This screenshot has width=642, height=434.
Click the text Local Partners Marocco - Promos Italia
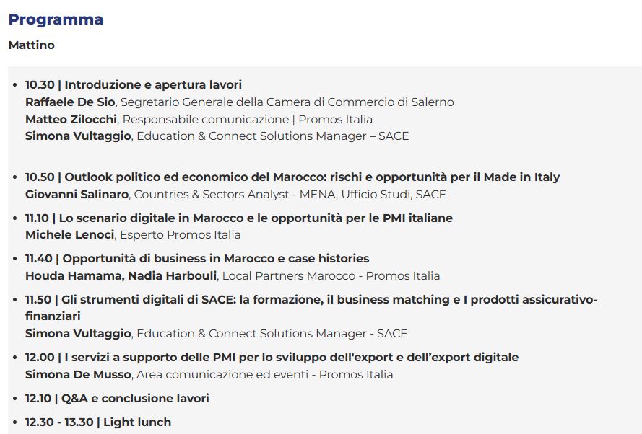pyautogui.click(x=331, y=275)
